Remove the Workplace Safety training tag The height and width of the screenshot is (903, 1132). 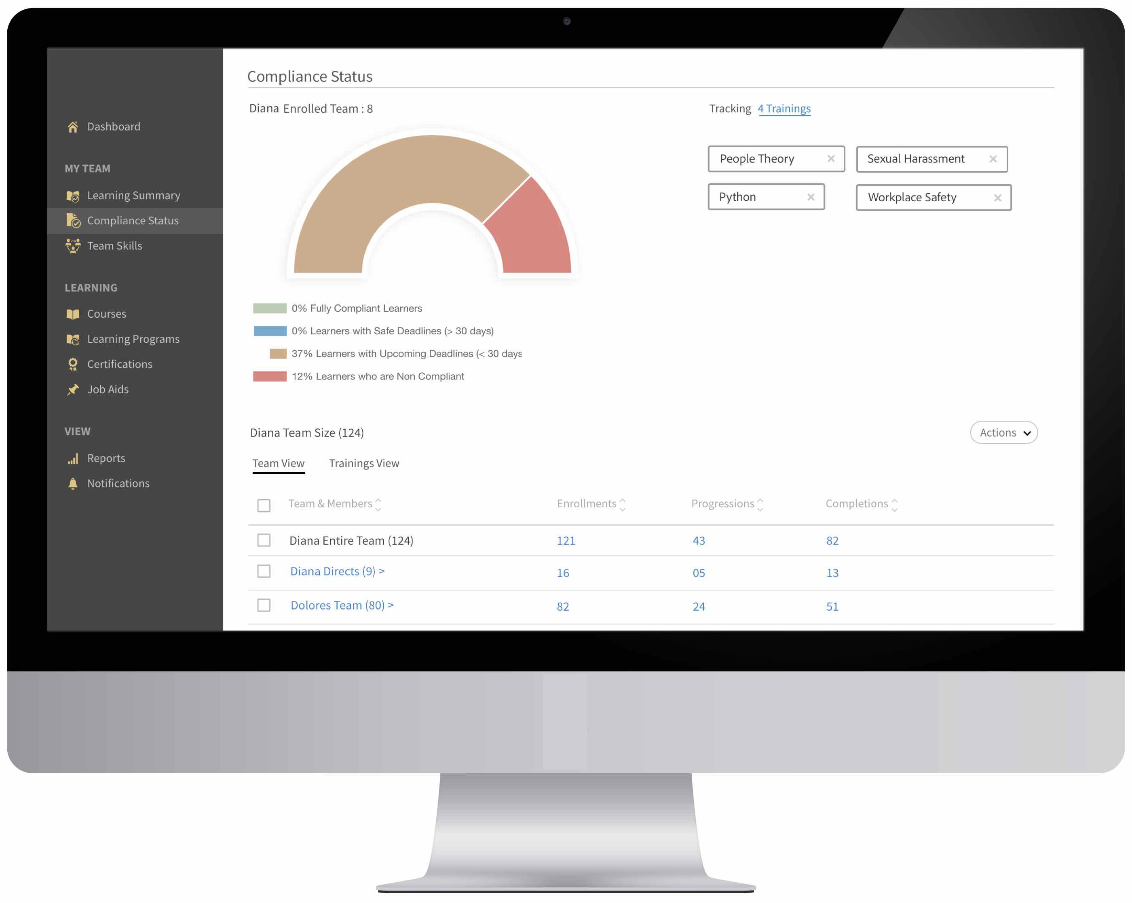pos(998,198)
